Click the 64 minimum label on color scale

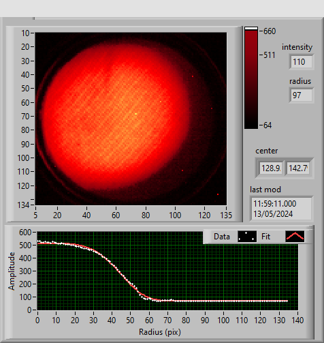[268, 125]
